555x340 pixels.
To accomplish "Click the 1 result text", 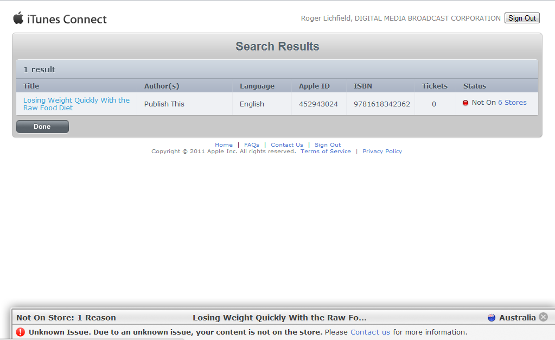I will click(x=40, y=70).
